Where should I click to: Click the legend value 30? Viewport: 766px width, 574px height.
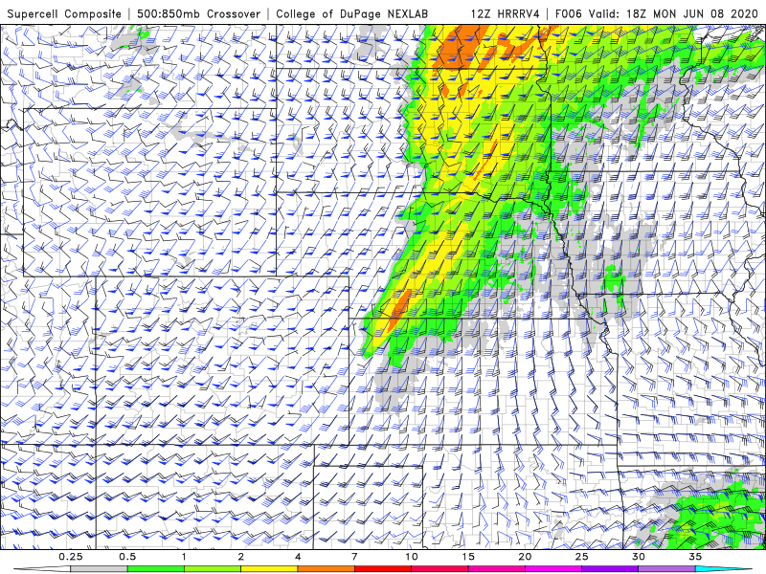tap(638, 557)
